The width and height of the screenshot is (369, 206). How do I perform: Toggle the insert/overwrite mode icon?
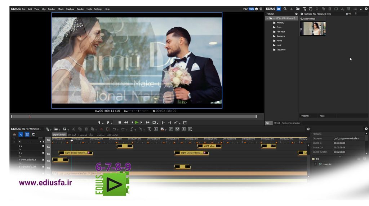(x=14, y=134)
